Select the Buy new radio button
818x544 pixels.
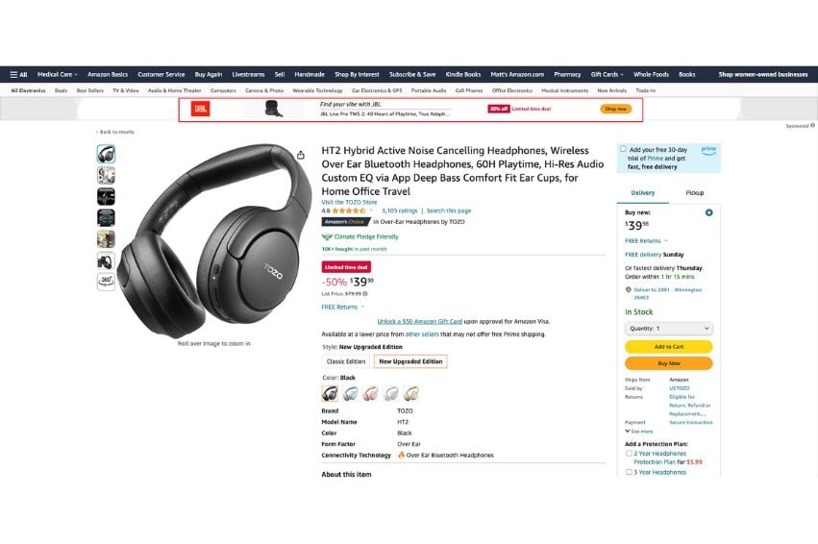pyautogui.click(x=708, y=212)
